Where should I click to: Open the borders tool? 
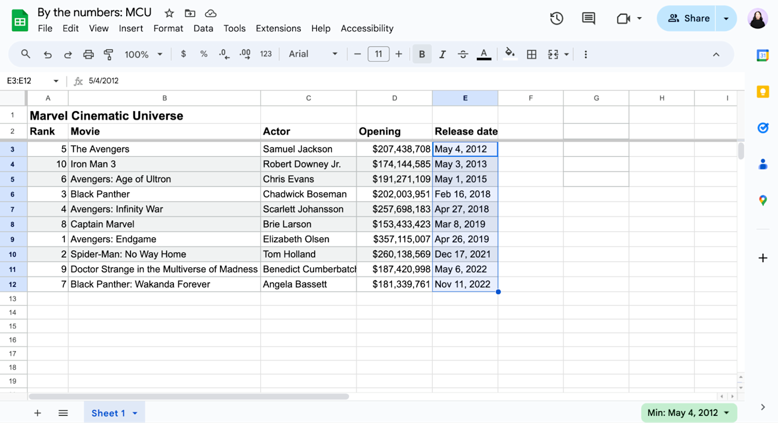532,54
